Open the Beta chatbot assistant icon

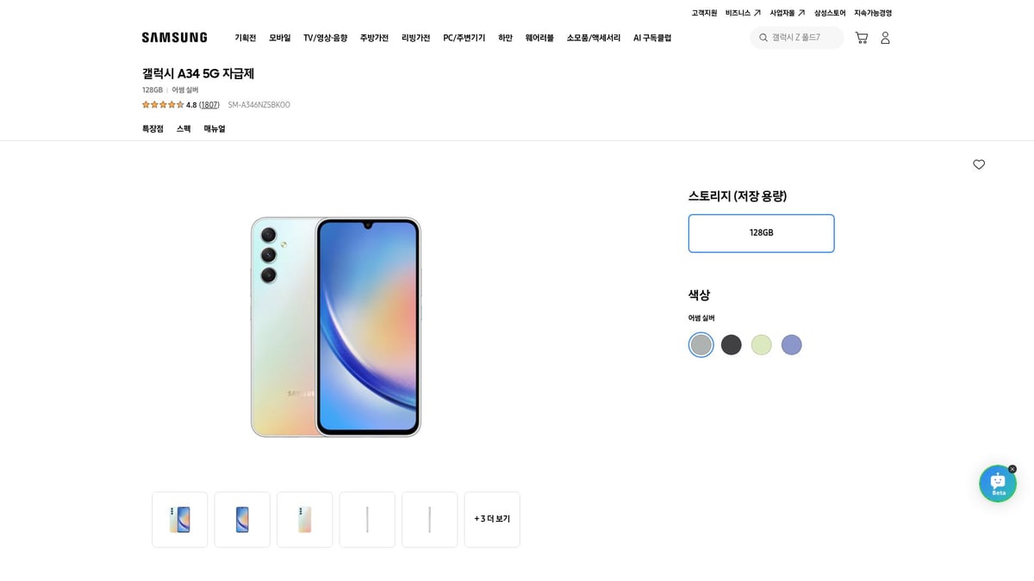pos(997,484)
